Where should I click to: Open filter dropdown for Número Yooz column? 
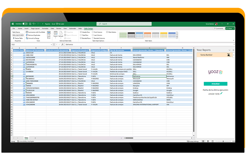tap(25, 50)
